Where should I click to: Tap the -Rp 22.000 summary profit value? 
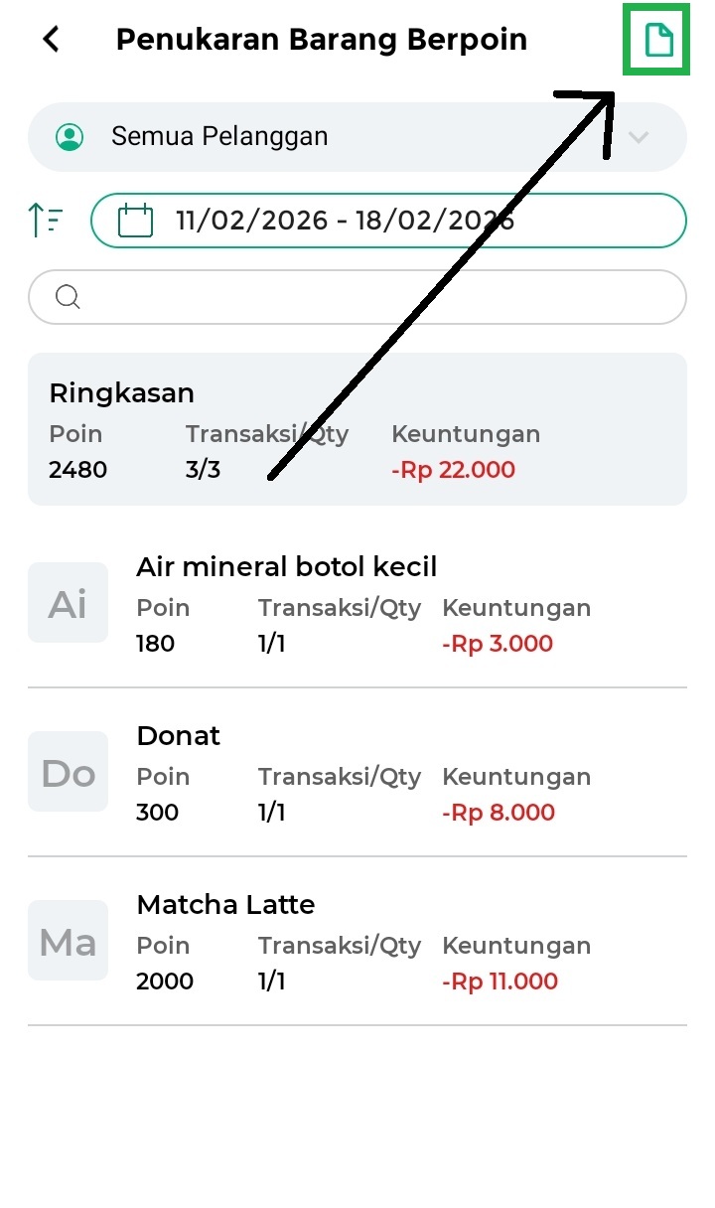(x=453, y=470)
